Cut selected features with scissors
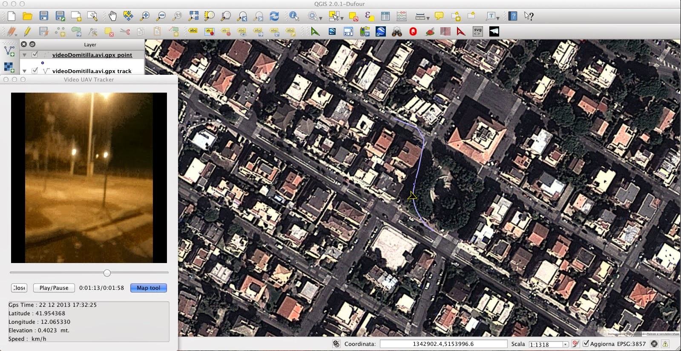 click(x=125, y=31)
